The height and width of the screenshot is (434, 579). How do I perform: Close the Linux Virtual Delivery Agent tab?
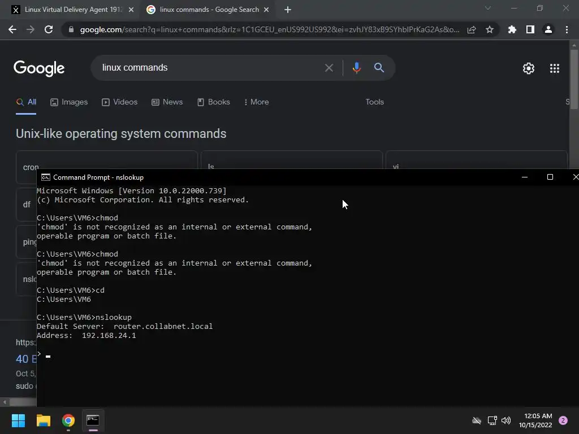pyautogui.click(x=131, y=10)
